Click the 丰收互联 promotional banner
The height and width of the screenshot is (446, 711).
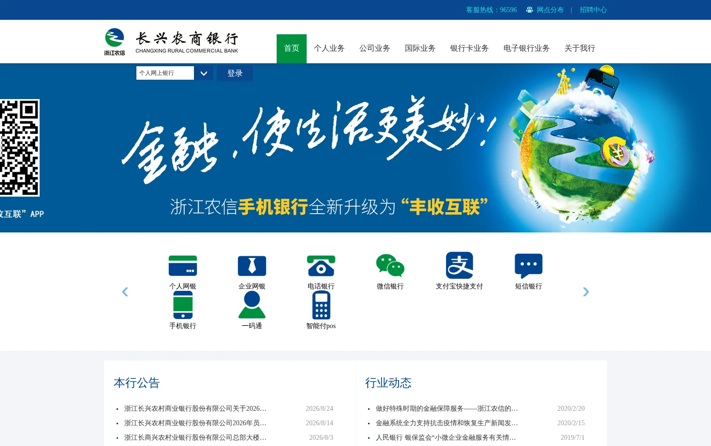click(355, 148)
